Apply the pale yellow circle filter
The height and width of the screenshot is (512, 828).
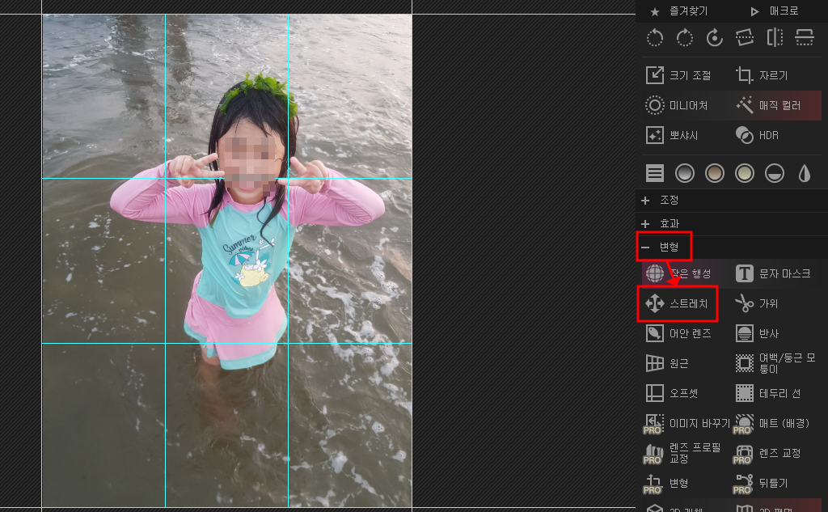tap(745, 173)
